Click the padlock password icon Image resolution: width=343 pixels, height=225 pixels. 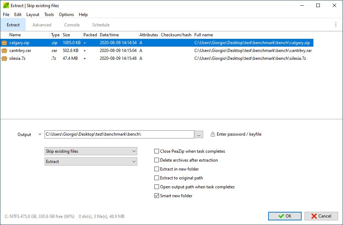pyautogui.click(x=213, y=134)
